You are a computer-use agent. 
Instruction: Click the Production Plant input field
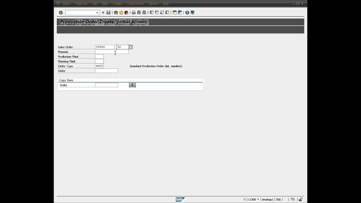pos(99,57)
